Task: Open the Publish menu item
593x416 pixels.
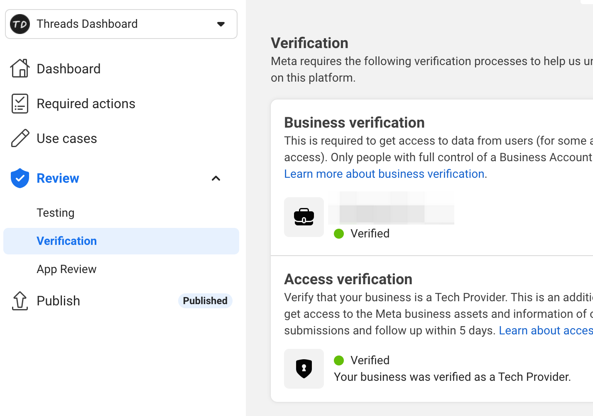Action: click(59, 301)
